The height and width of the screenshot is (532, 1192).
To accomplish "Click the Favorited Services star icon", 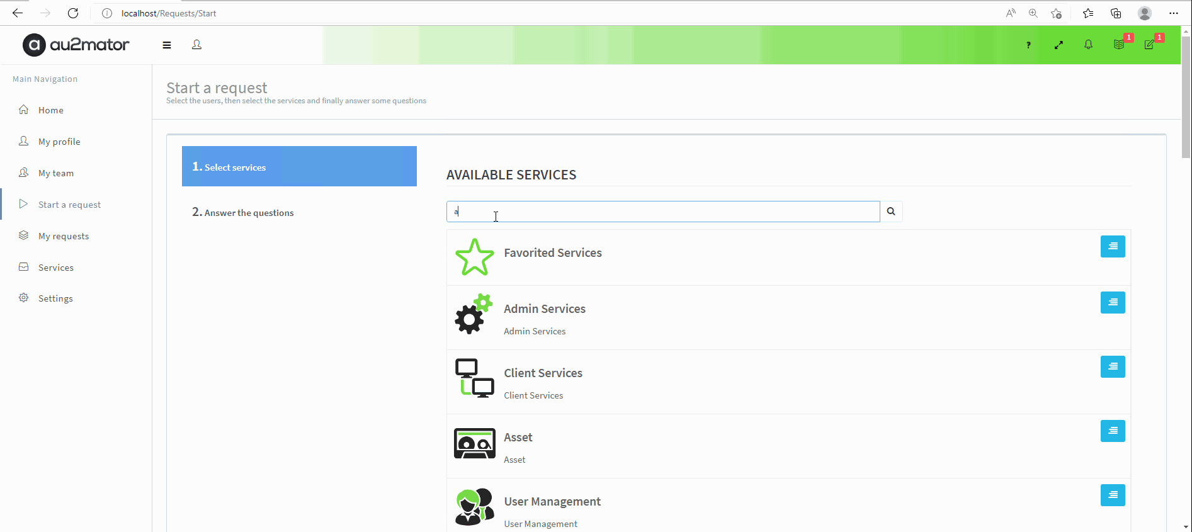I will pos(474,257).
